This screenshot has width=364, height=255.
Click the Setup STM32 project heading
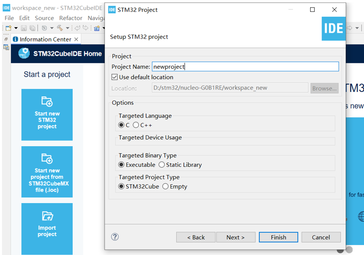point(139,37)
